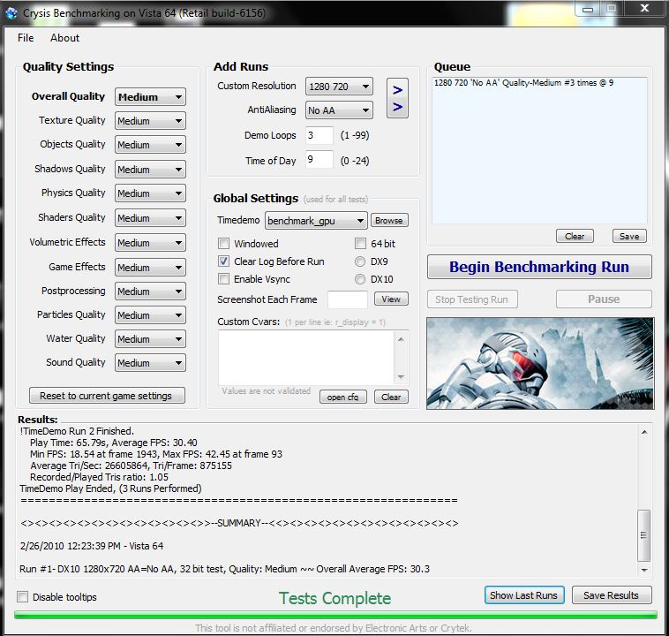The width and height of the screenshot is (669, 636).
Task: Toggle Clear Log Before Run
Action: 223,261
